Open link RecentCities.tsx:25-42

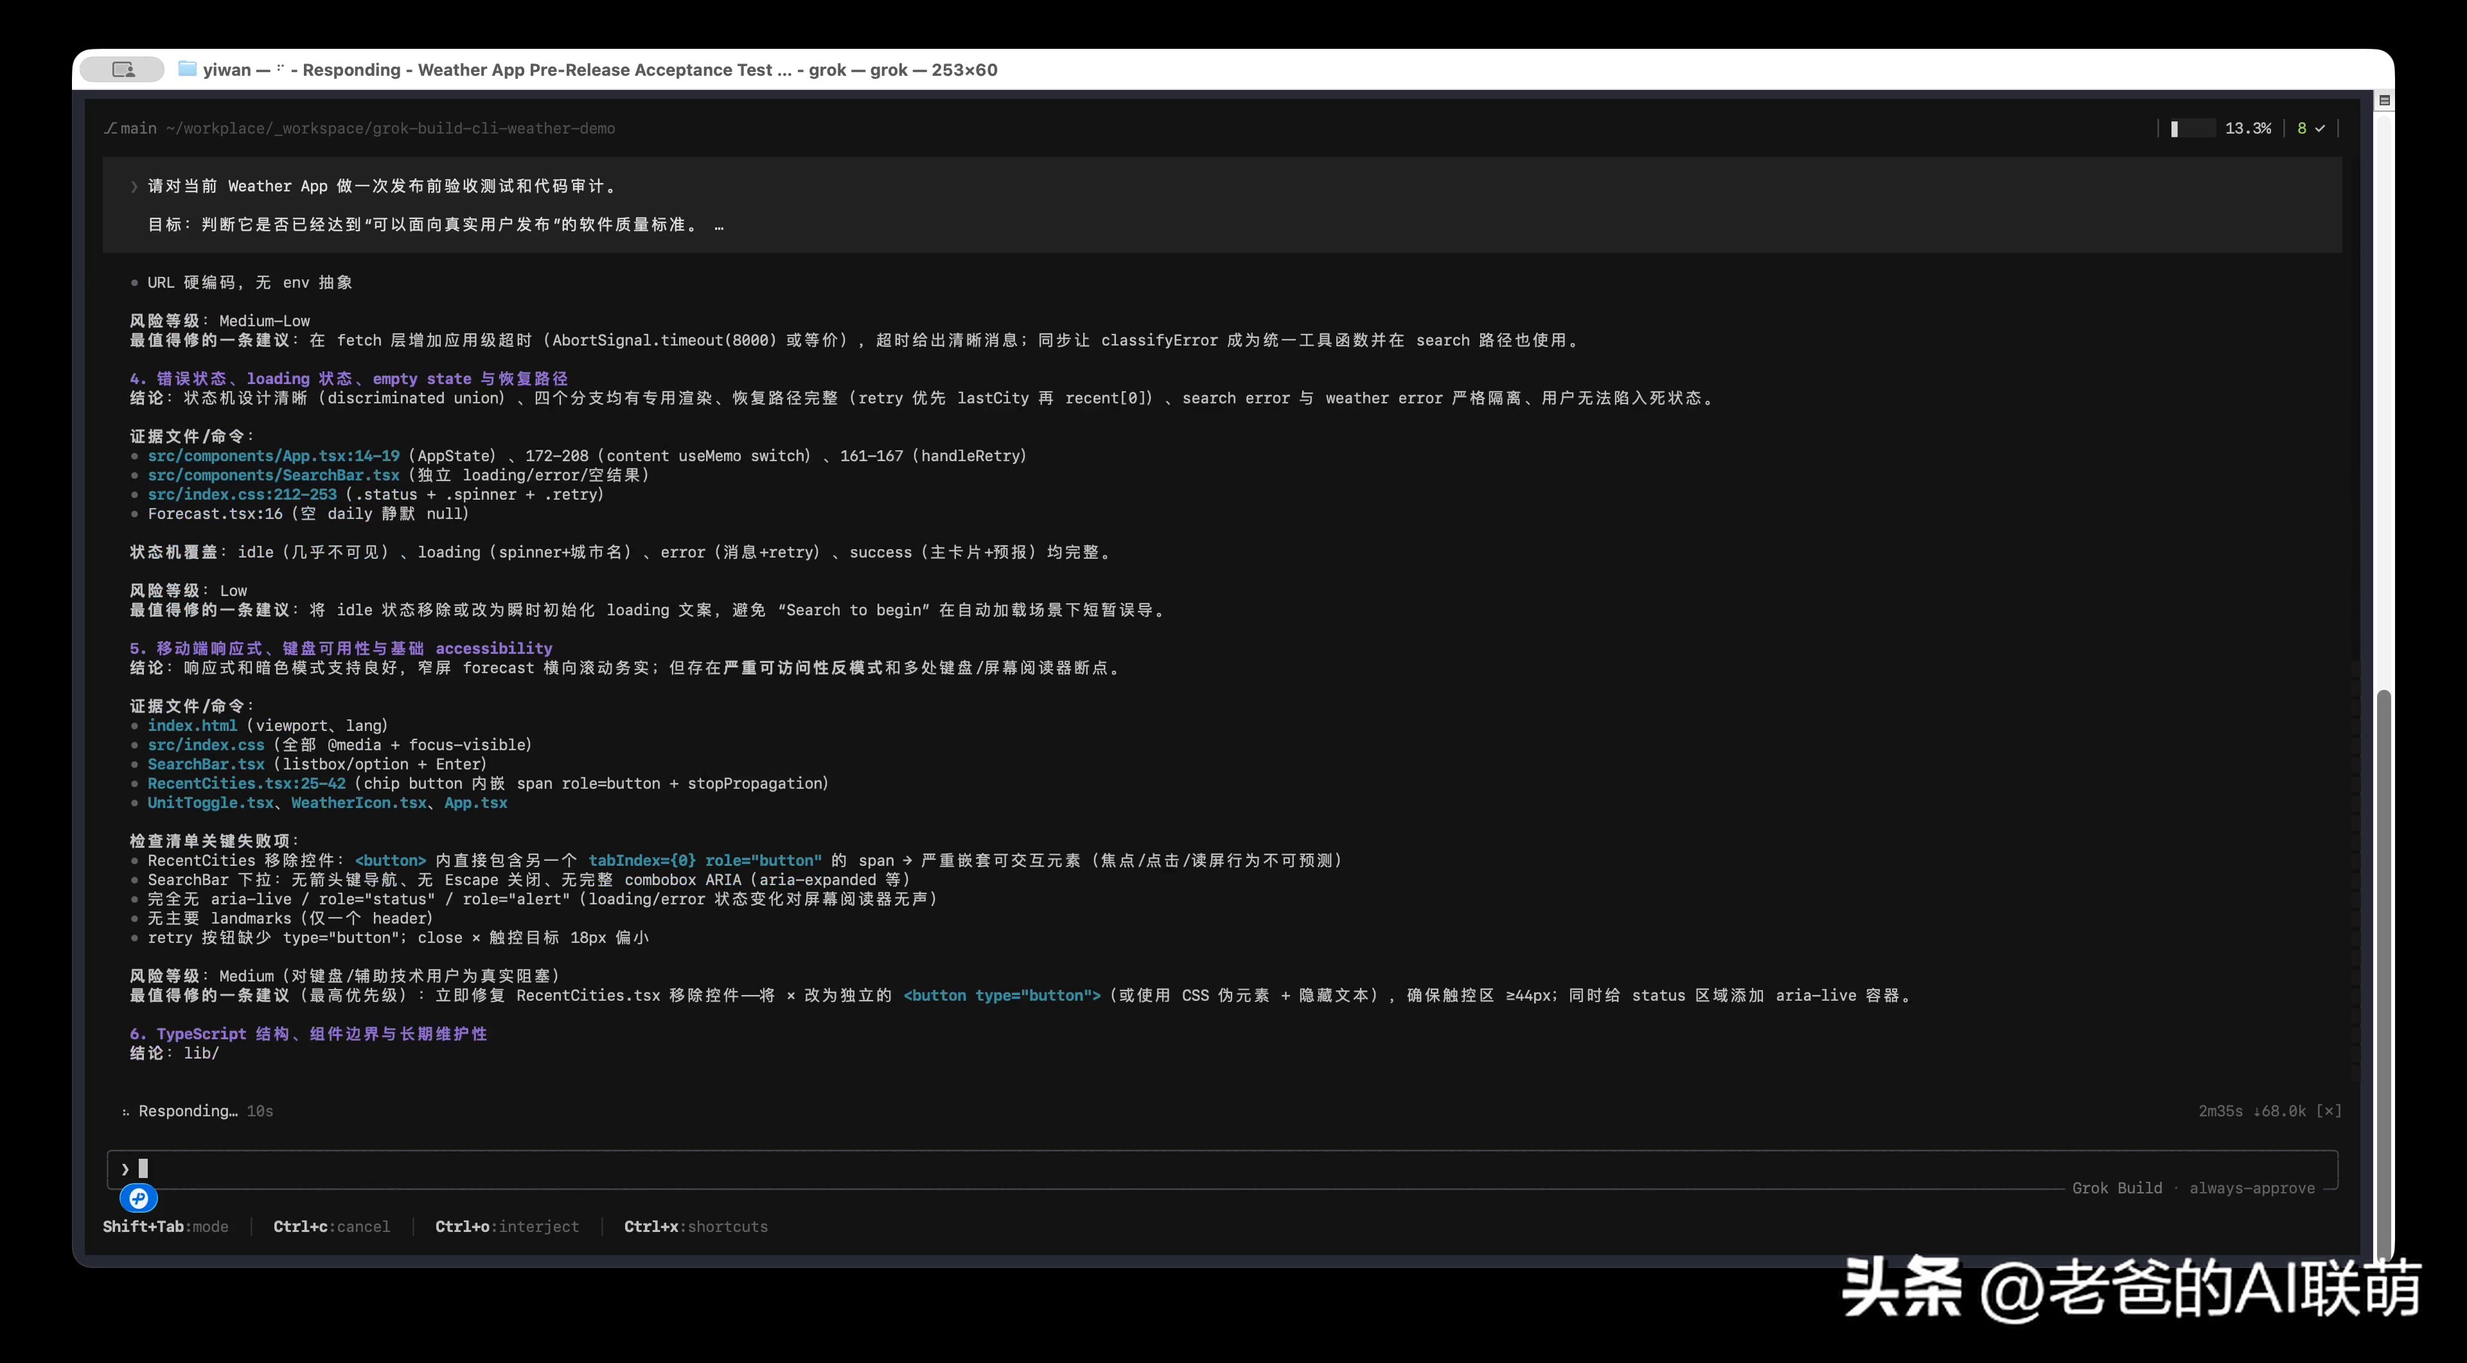tap(246, 783)
